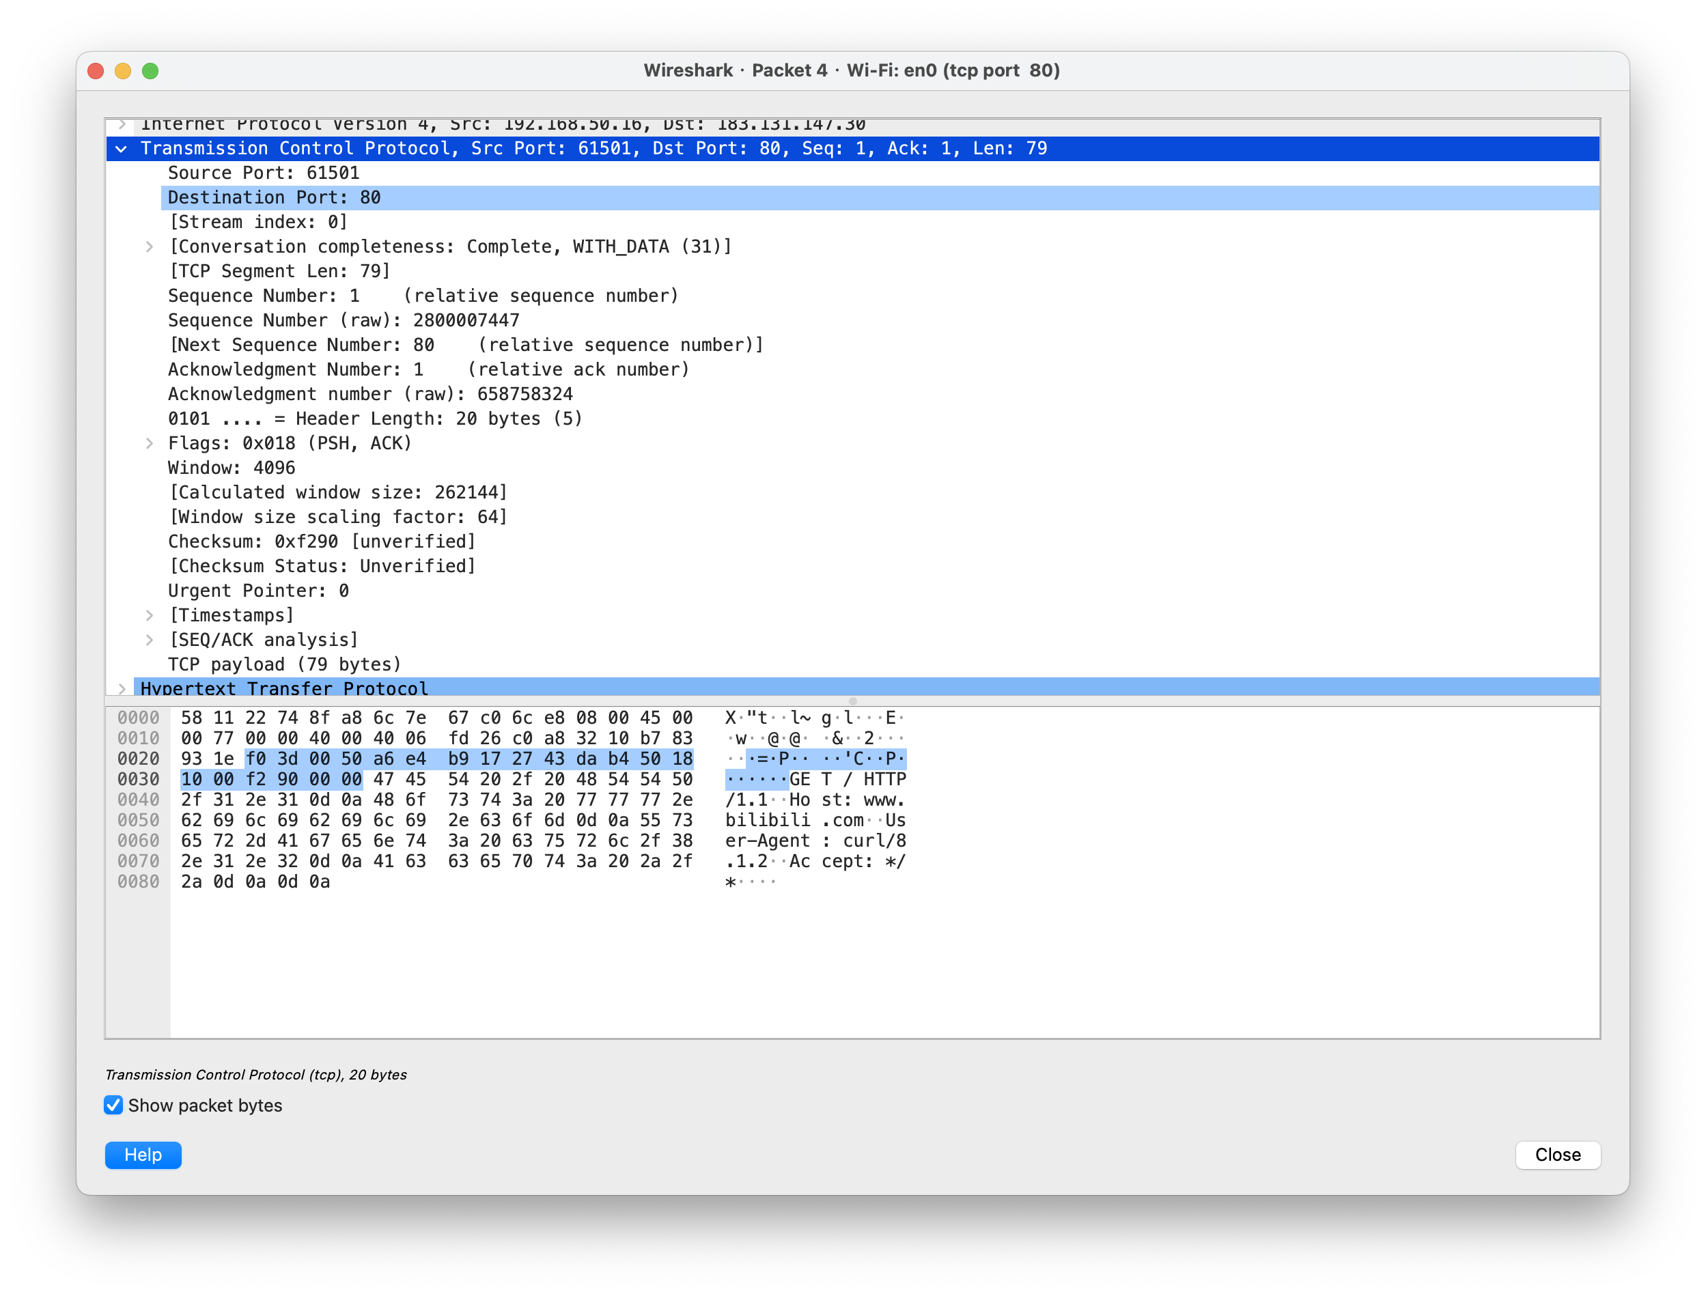The image size is (1706, 1296).
Task: Select the Source Port: 61501 field
Action: [263, 173]
